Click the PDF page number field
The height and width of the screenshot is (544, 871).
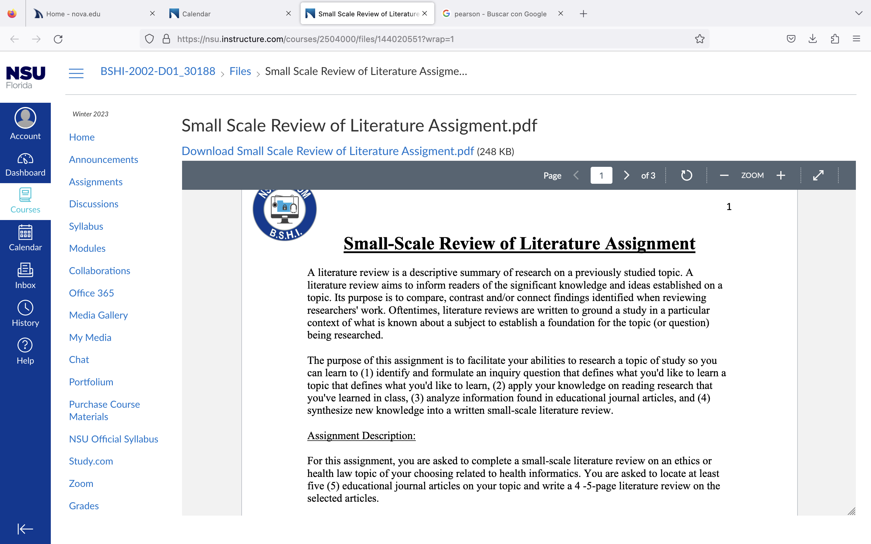point(601,176)
